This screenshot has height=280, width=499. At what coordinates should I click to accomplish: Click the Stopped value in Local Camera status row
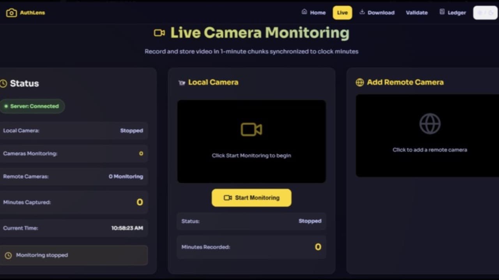pos(310,221)
